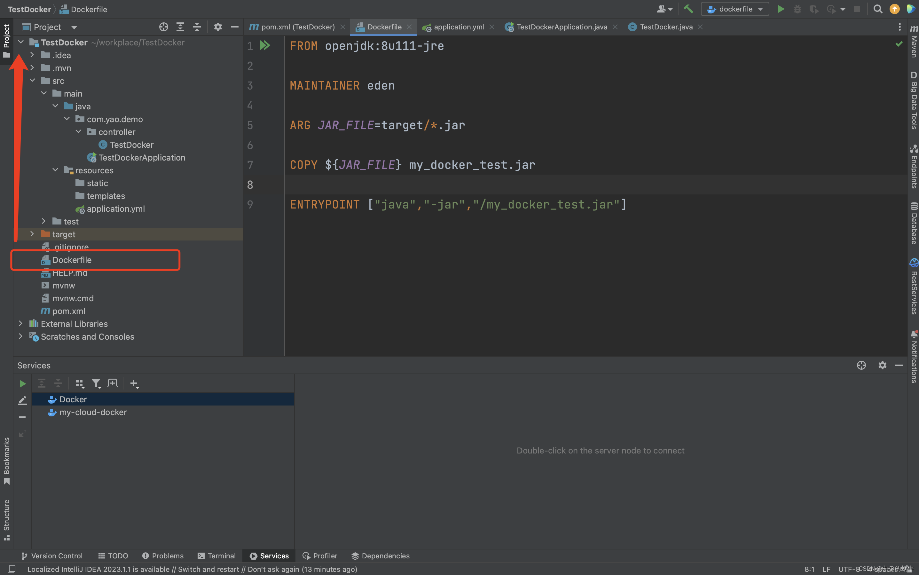Run the dockerfile configuration with the green play button

[781, 9]
